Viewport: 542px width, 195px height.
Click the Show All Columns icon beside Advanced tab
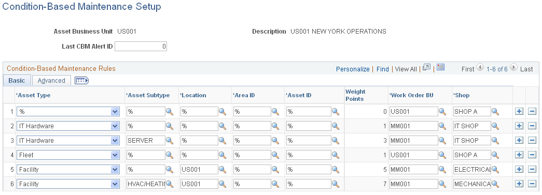[82, 81]
